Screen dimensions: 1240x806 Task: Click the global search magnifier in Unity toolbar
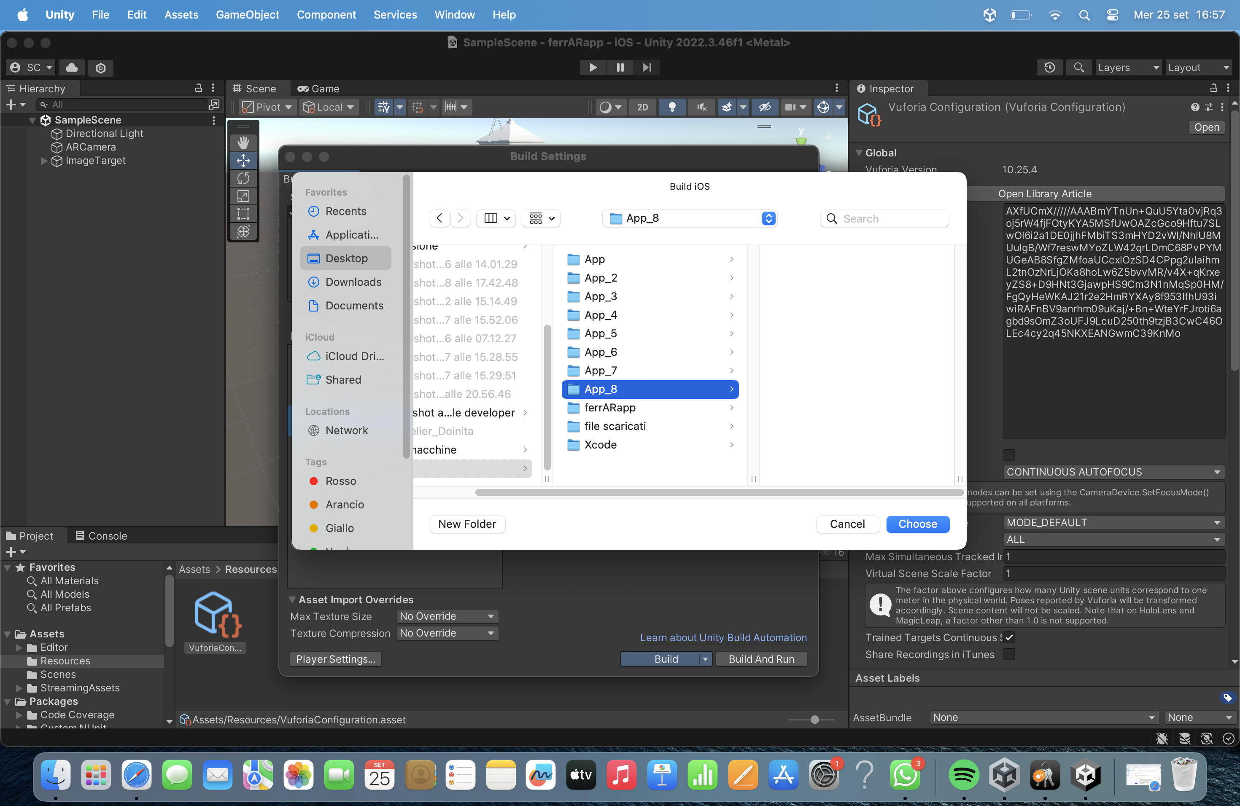point(1079,68)
